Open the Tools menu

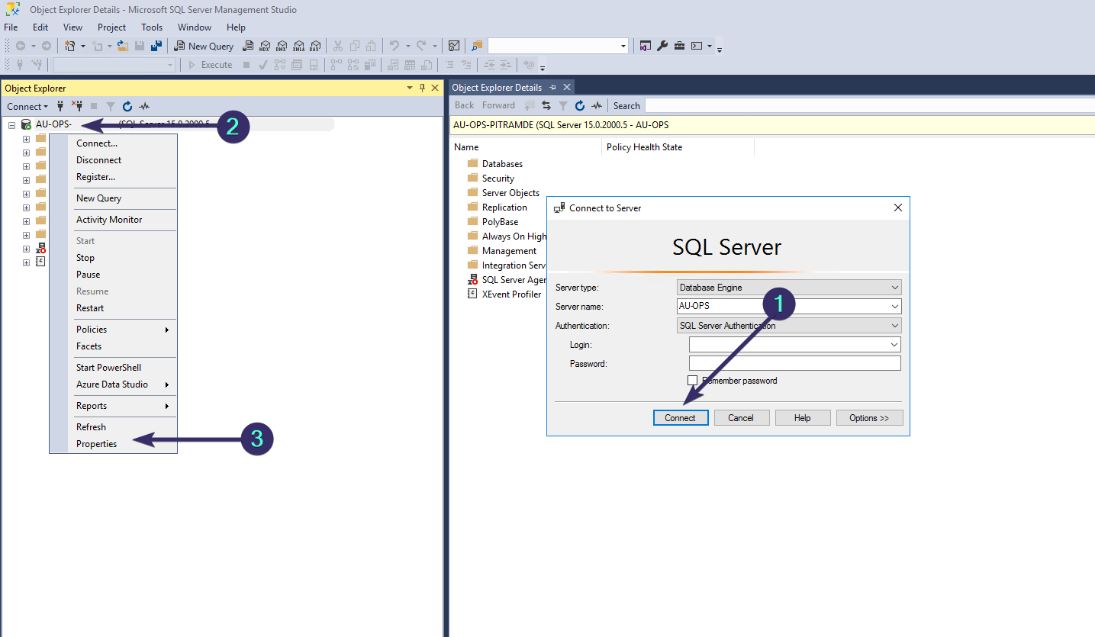point(151,27)
